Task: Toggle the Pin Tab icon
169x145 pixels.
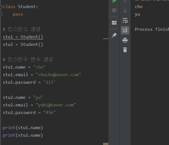Action: pos(114,35)
